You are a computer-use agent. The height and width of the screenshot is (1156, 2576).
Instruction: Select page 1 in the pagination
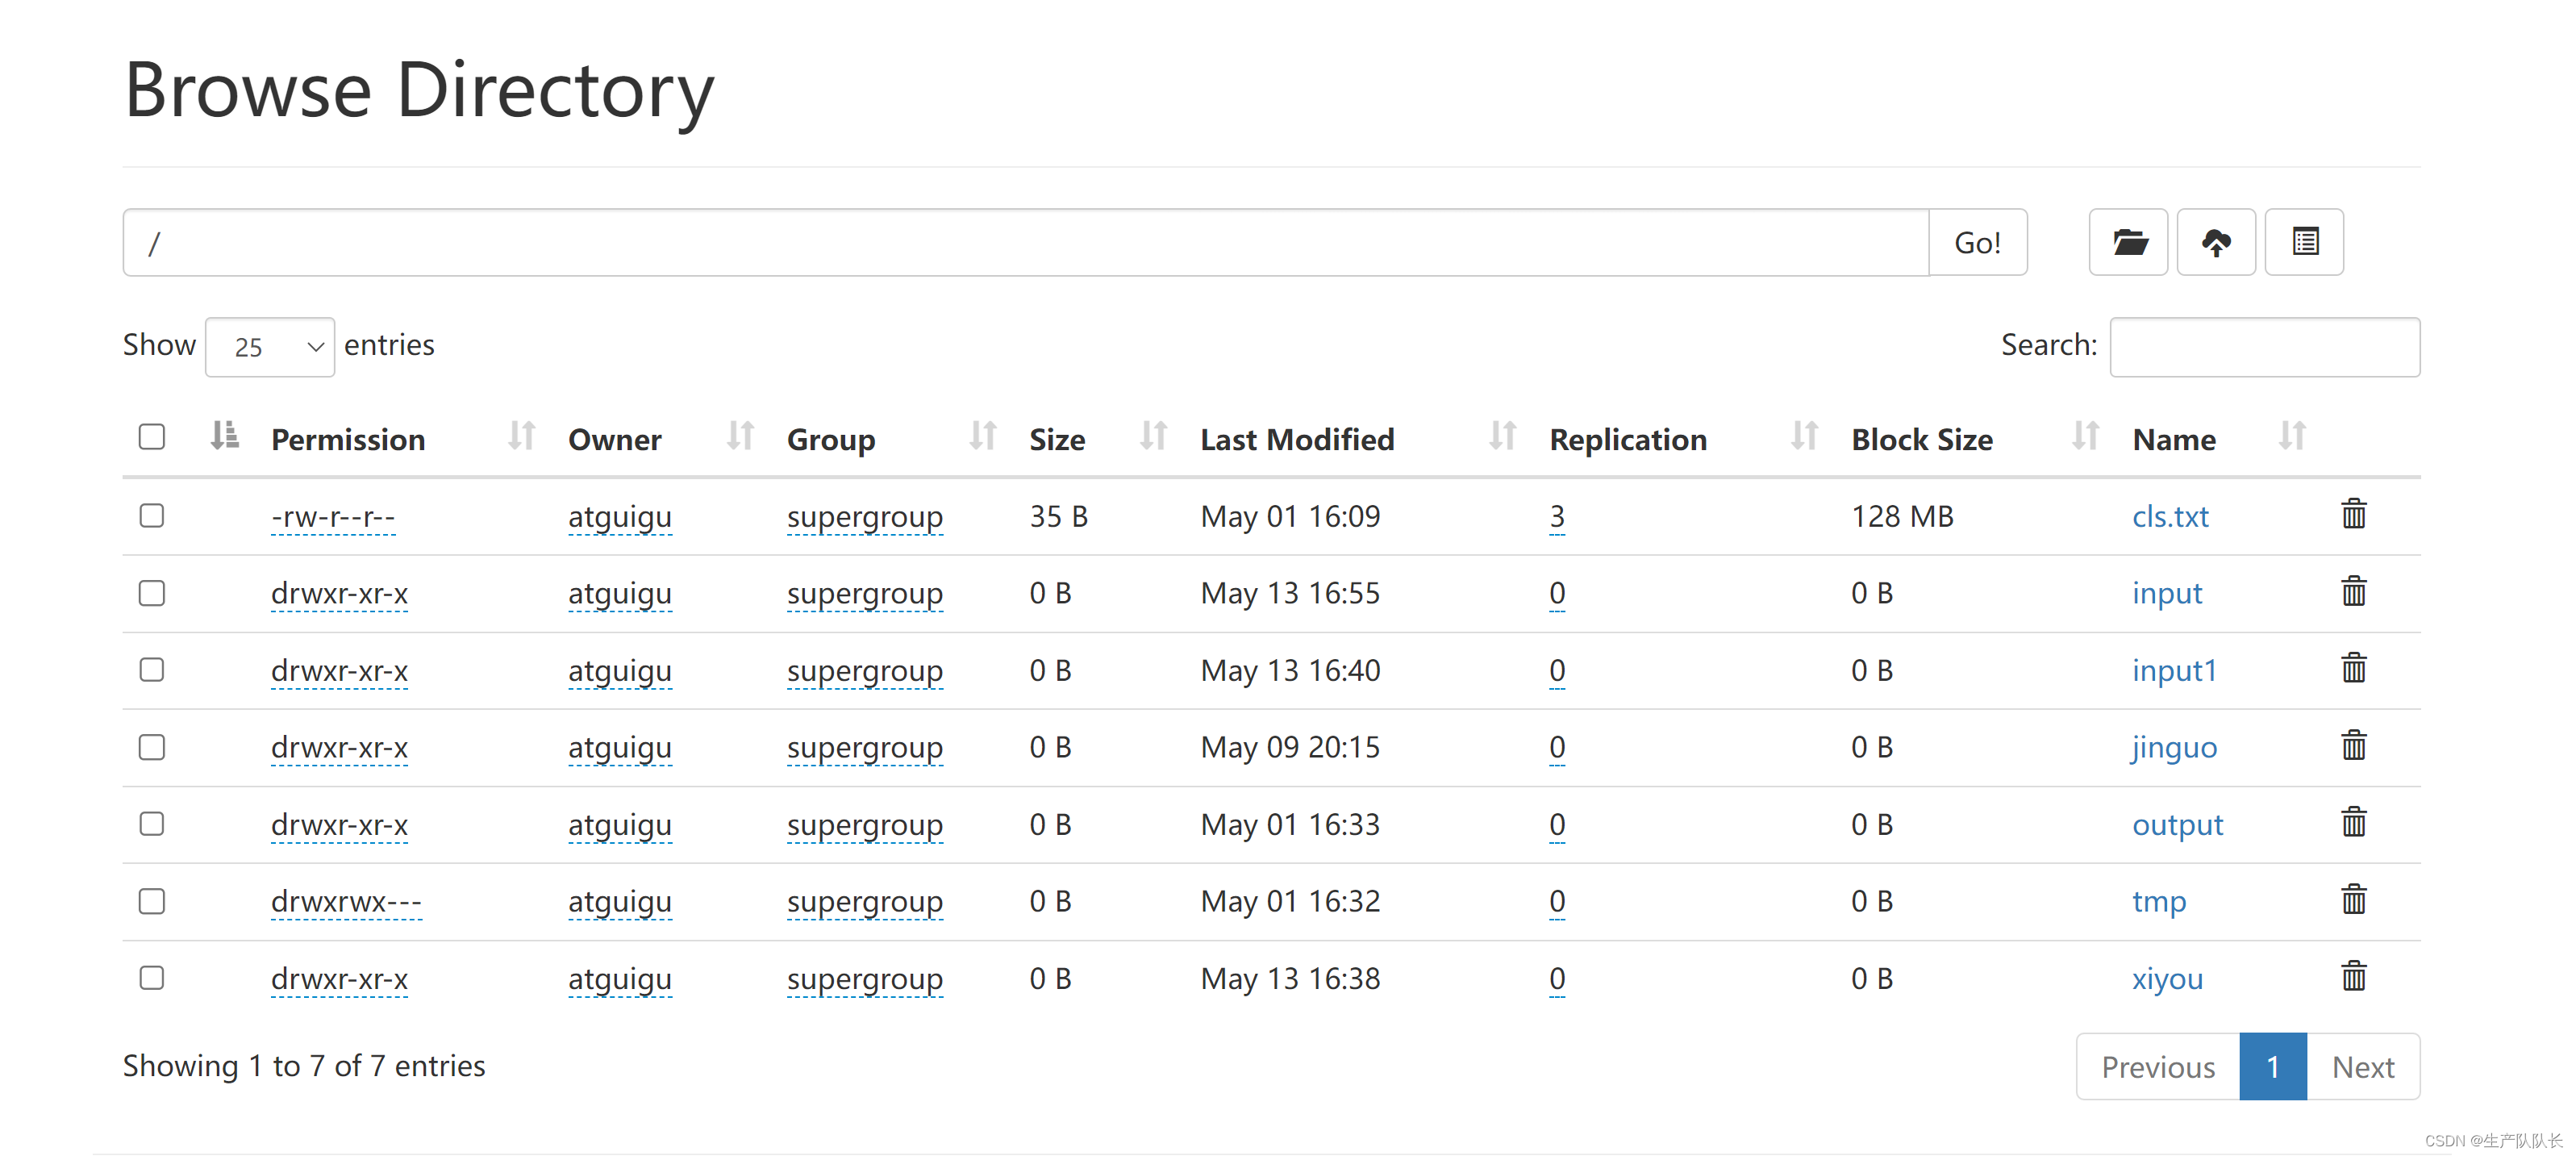(x=2272, y=1067)
